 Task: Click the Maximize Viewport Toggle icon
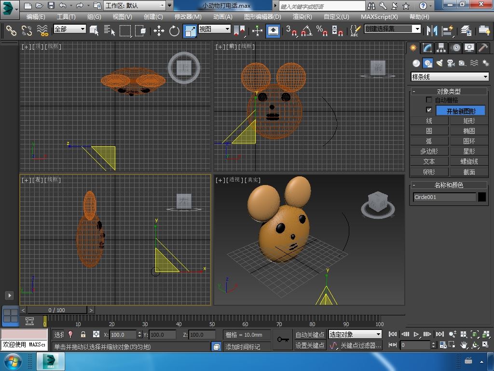[486, 345]
